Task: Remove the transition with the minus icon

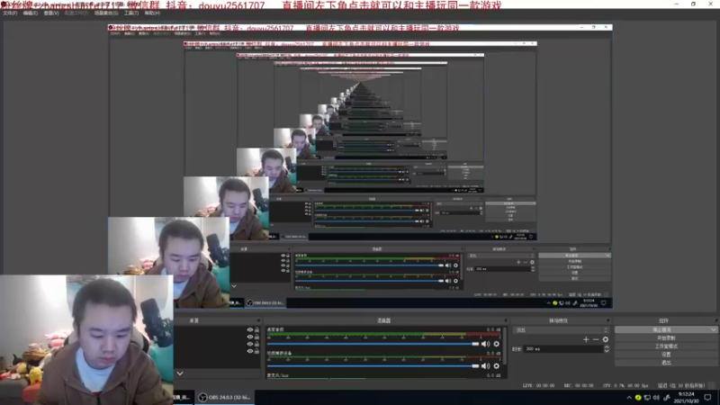Action: (596, 339)
